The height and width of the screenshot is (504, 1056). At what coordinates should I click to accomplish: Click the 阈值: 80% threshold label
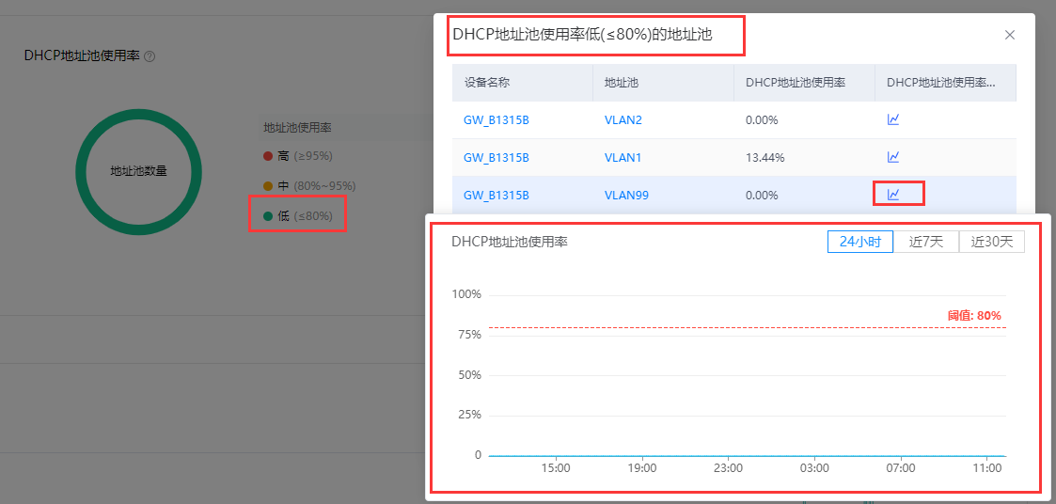click(x=974, y=316)
